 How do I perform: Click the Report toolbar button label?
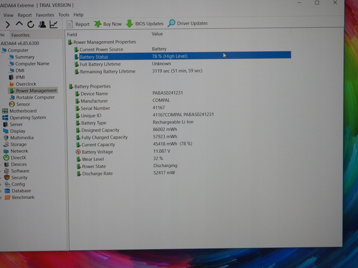[83, 24]
